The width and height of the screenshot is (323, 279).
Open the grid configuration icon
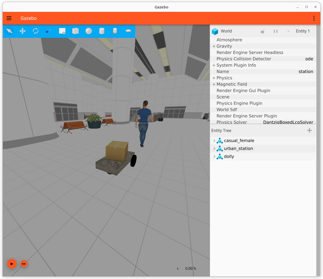tap(62, 31)
